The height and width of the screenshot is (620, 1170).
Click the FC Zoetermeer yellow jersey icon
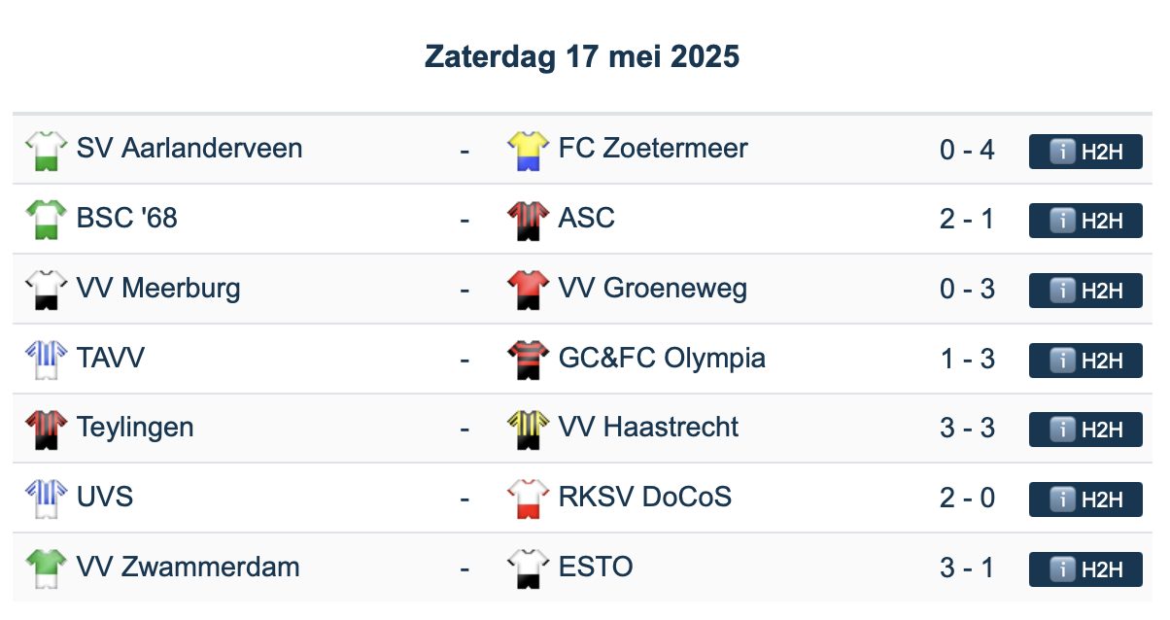point(527,151)
